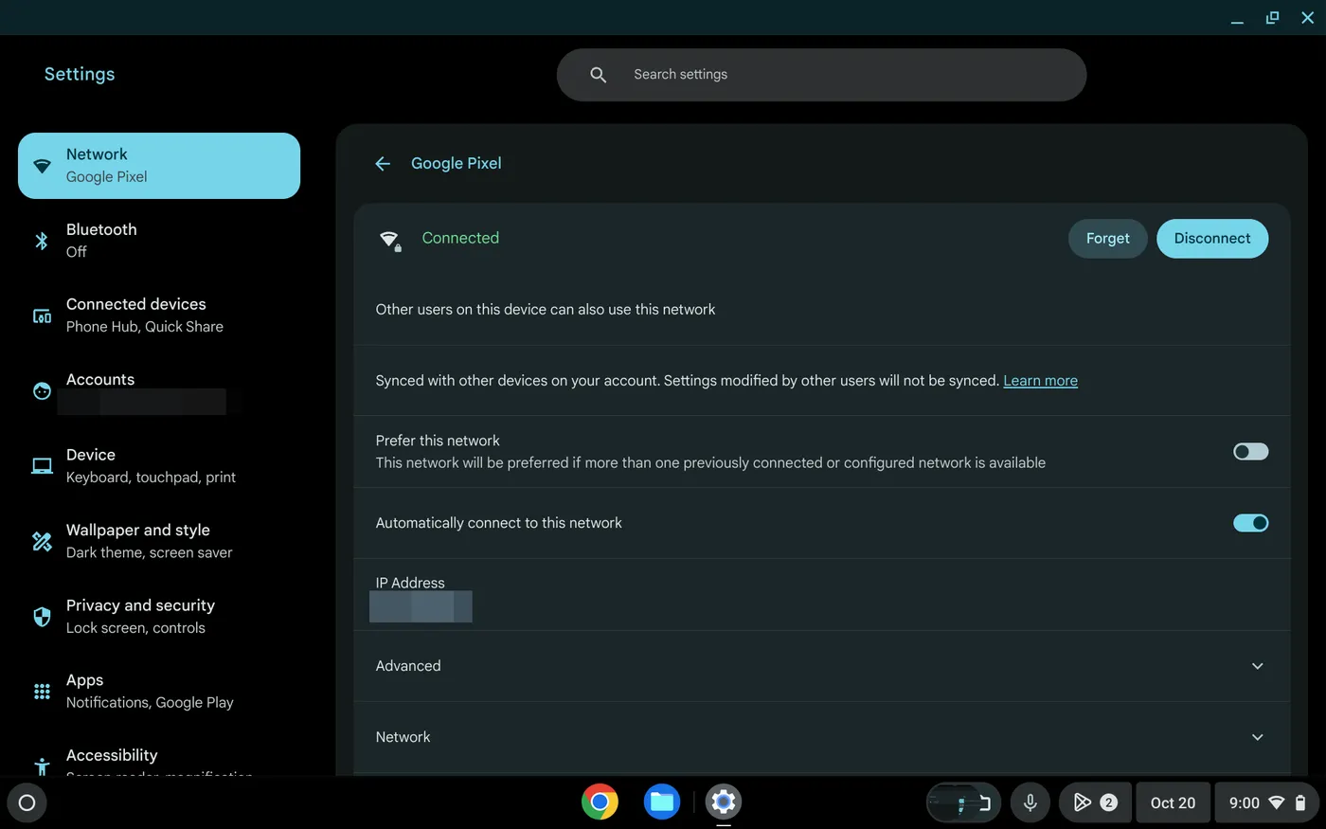
Task: Open Device settings for keyboard and touchpad
Action: tap(159, 466)
